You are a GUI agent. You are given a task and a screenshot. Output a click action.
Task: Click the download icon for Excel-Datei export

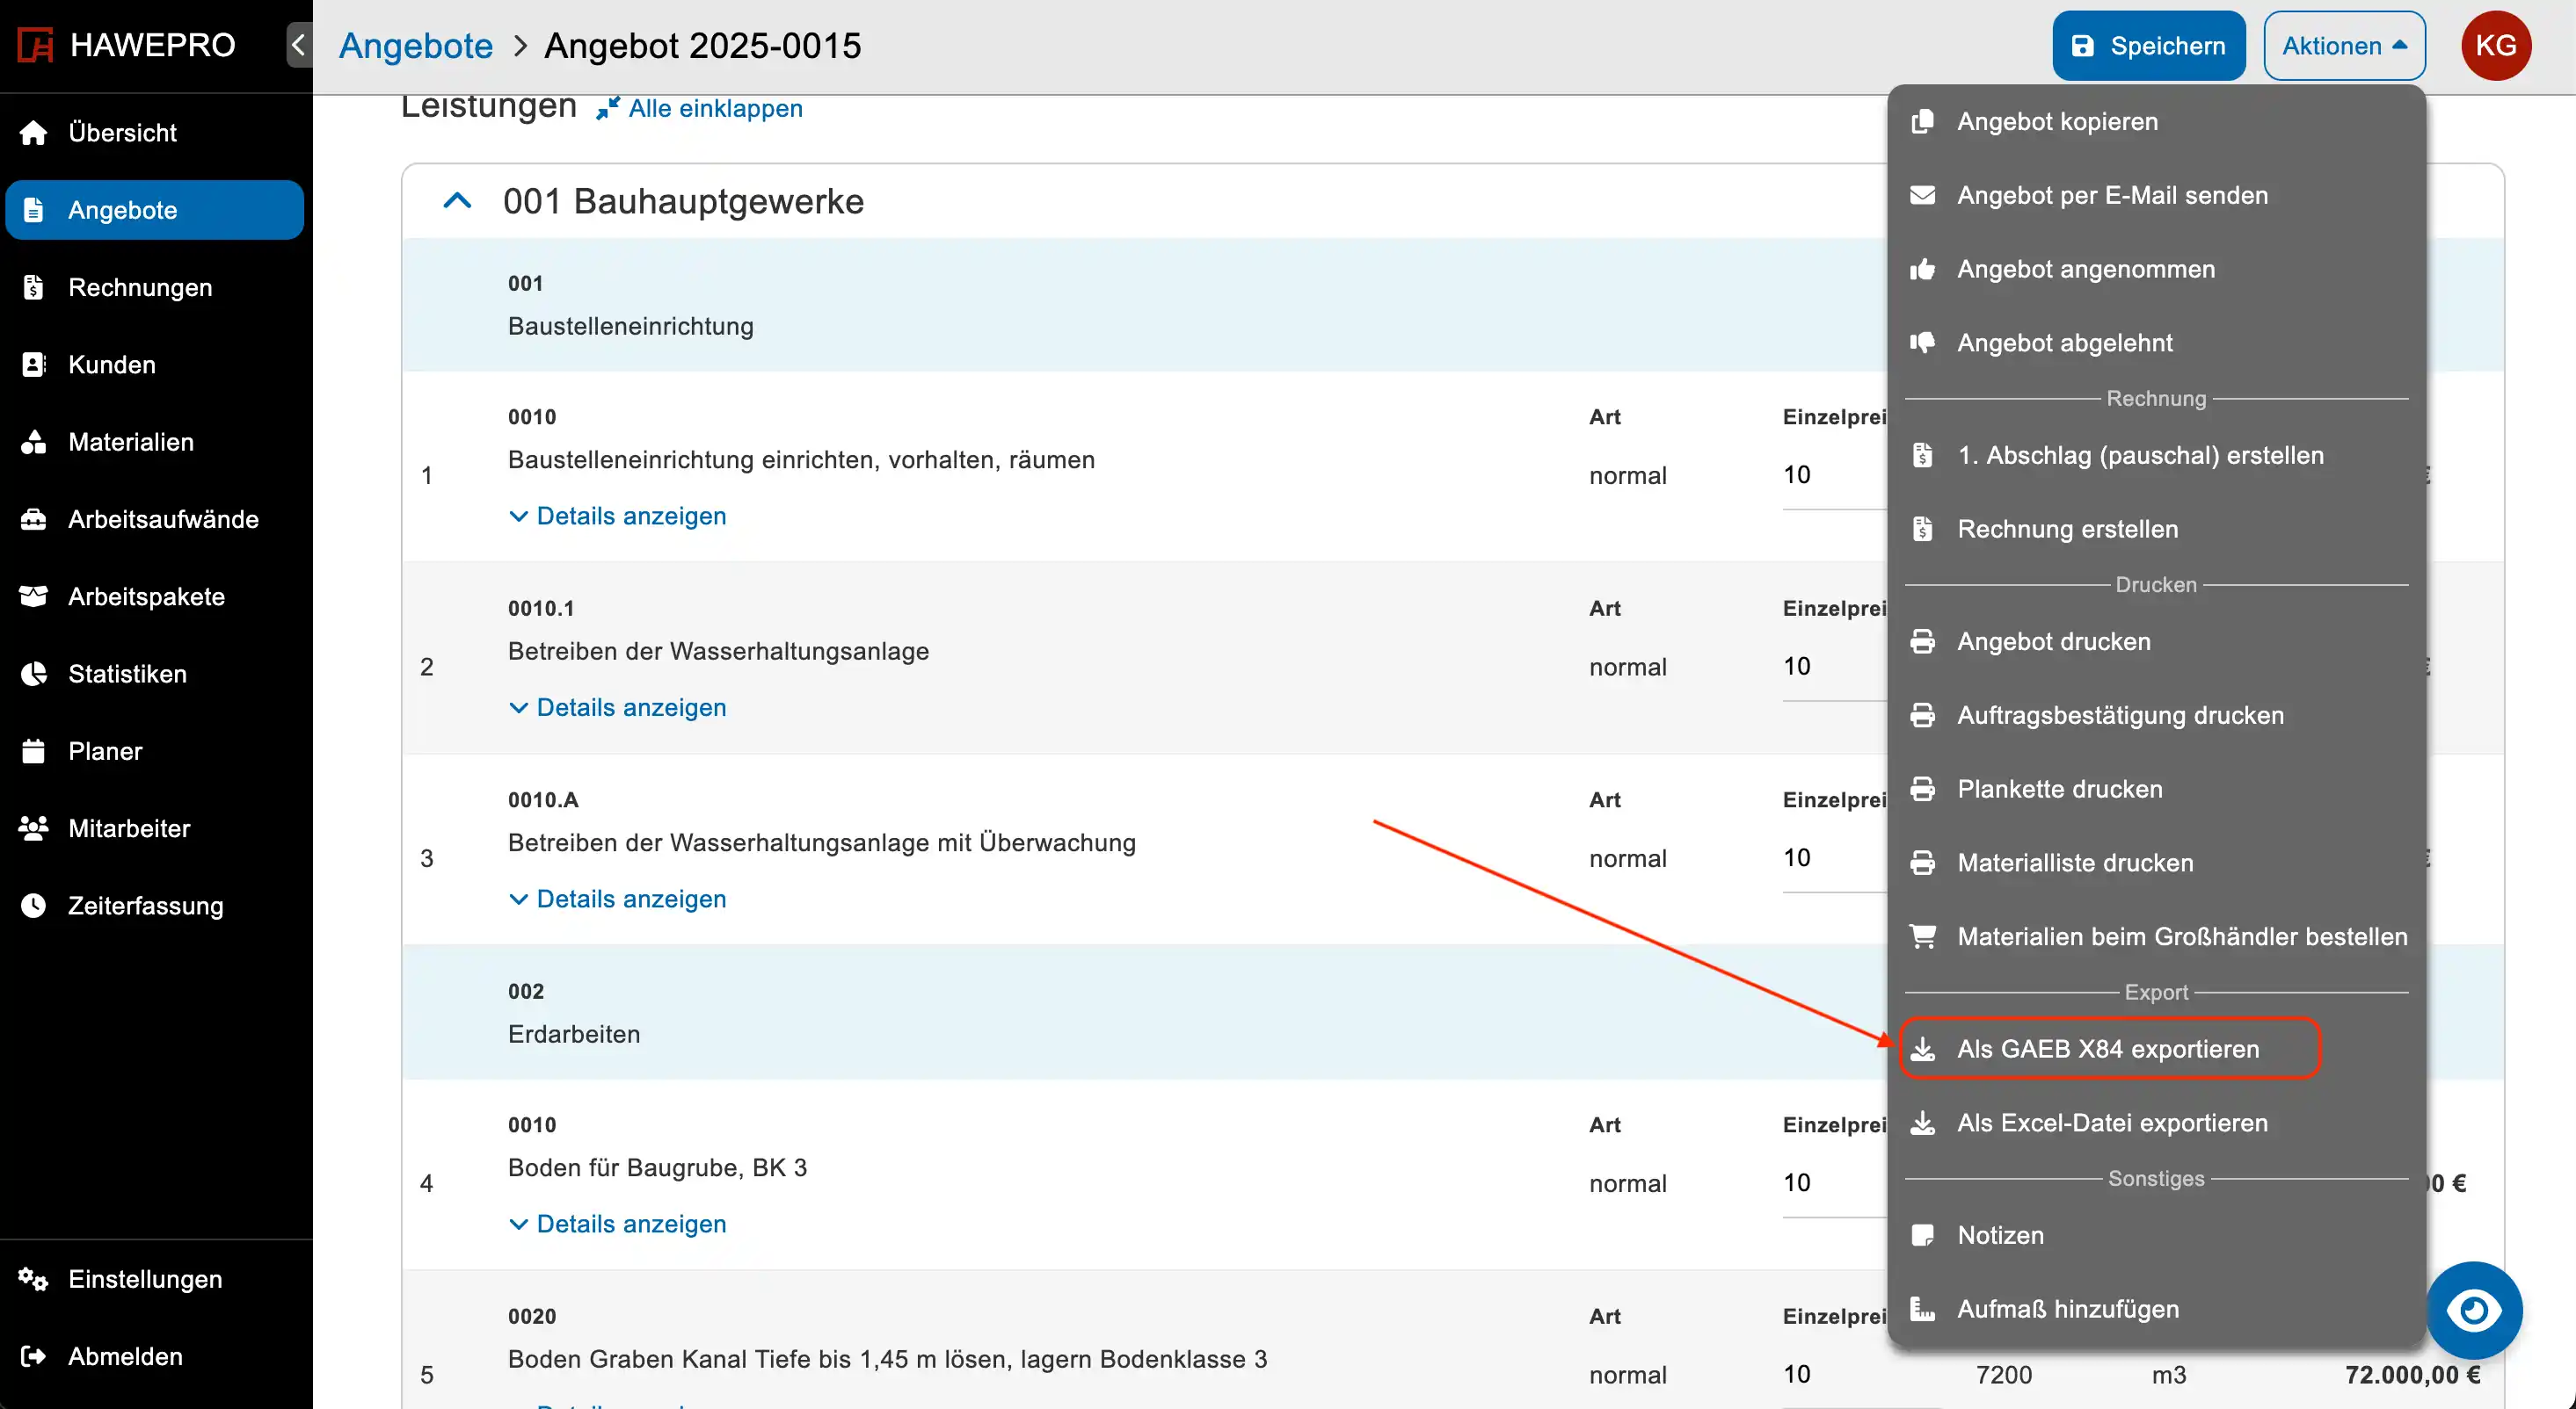[x=1922, y=1124]
